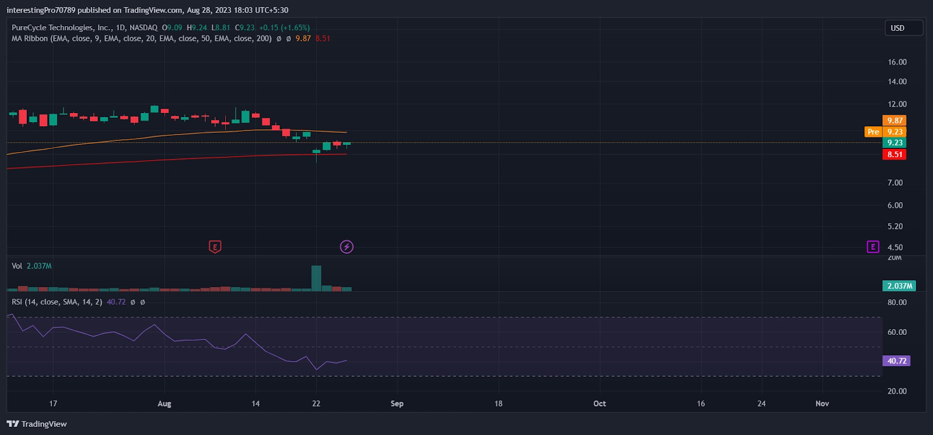This screenshot has height=435, width=933.
Task: Click the 7.00 price axis label
Action: 895,183
